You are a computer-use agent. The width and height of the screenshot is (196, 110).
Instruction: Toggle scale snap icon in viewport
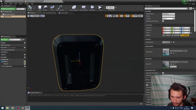131,16
